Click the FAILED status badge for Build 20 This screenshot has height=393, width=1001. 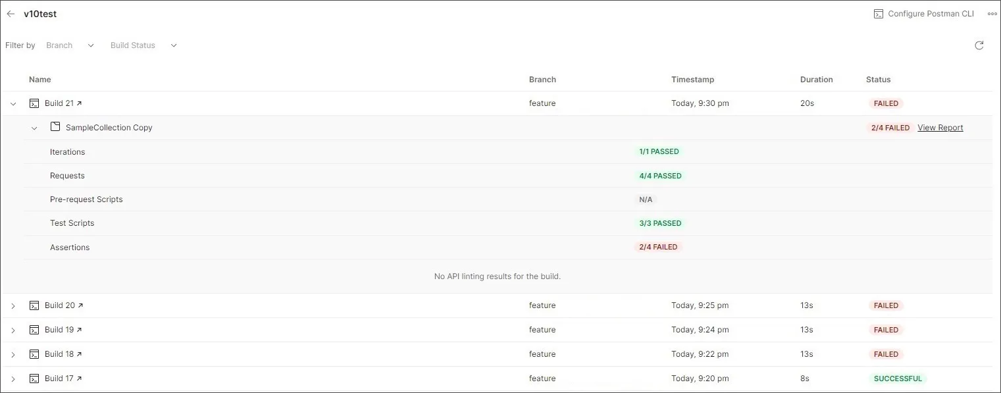coord(886,305)
